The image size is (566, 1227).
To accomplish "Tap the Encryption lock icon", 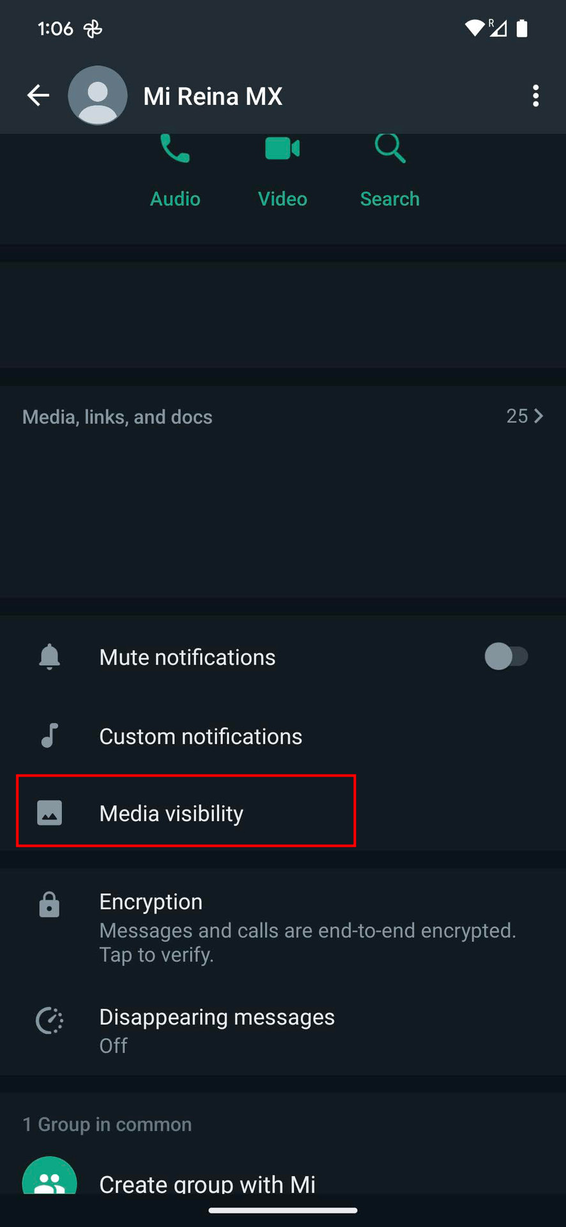I will tap(49, 905).
